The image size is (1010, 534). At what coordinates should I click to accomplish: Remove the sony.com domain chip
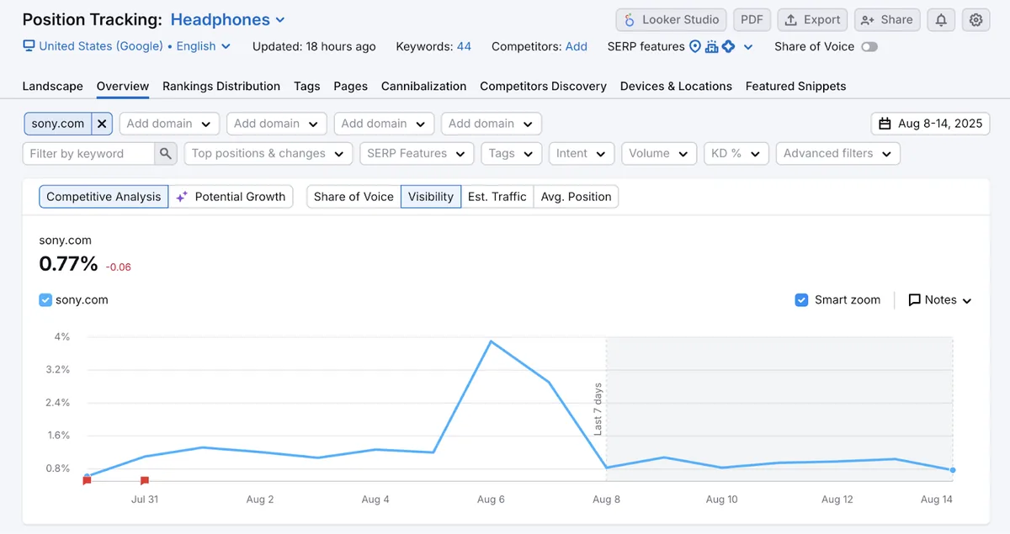[102, 124]
